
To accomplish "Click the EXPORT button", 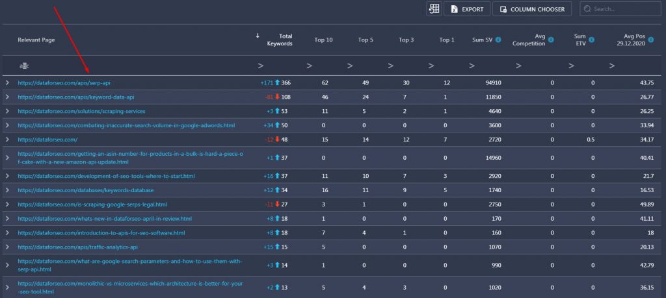I will 467,9.
